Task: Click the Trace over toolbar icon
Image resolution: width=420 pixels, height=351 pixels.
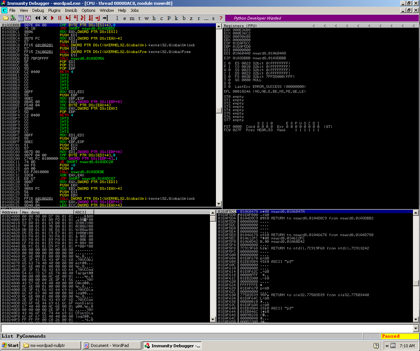Action: (x=90, y=18)
